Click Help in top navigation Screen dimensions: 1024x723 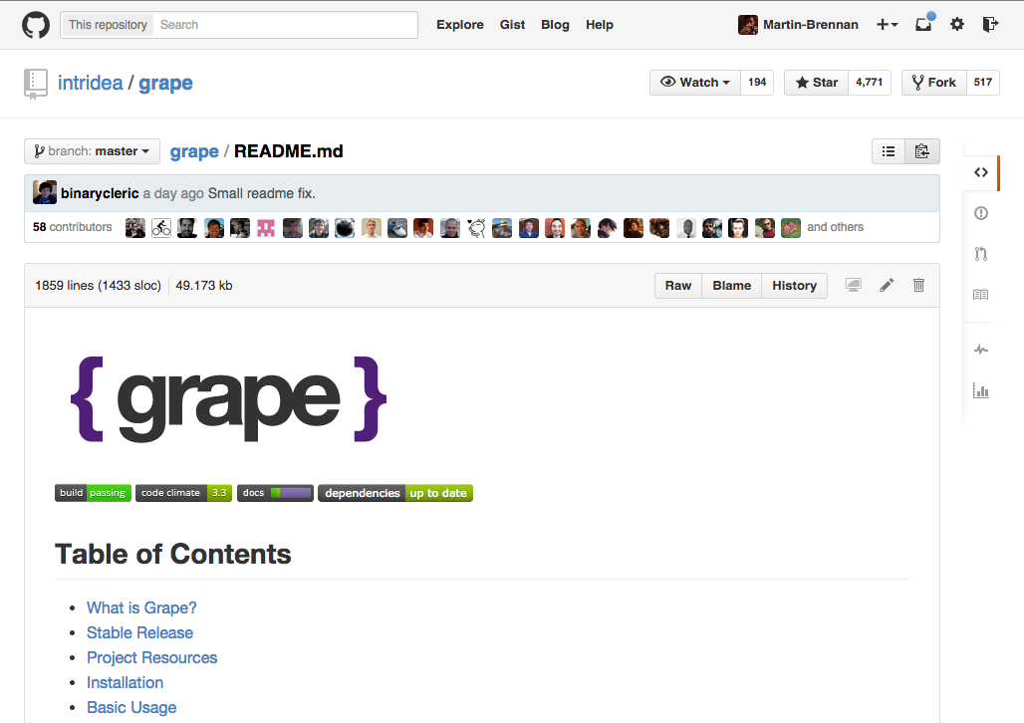[x=600, y=25]
